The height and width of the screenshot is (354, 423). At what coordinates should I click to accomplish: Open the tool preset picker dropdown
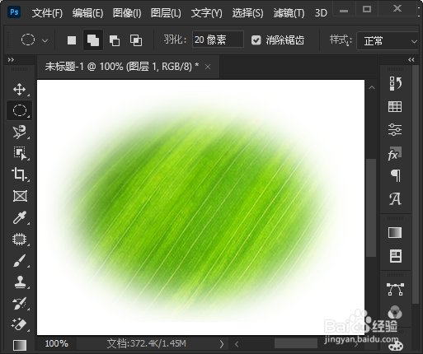[x=45, y=41]
